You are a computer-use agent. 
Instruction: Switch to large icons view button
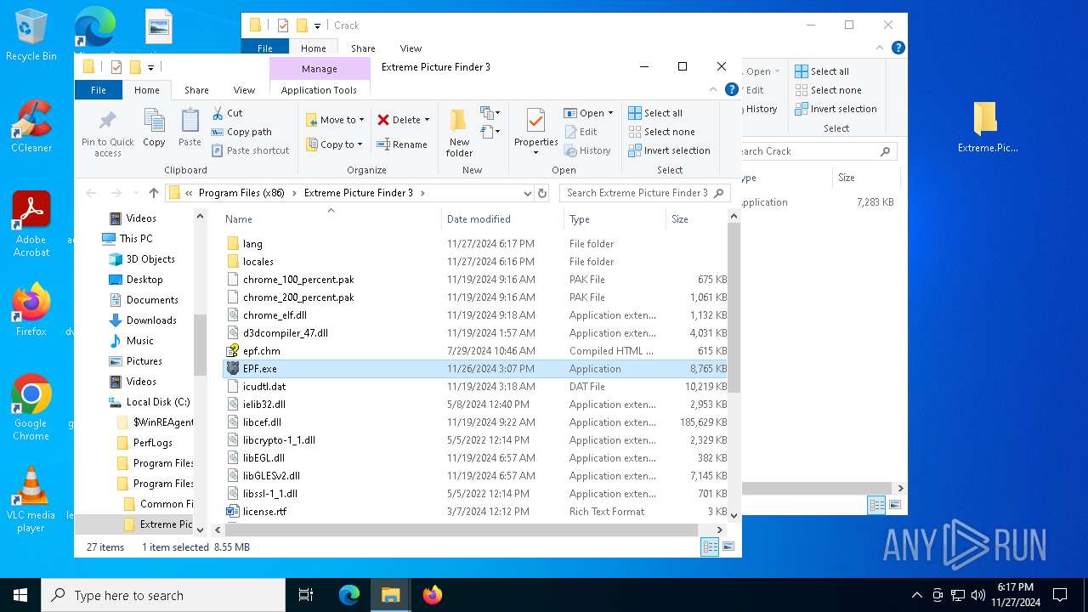click(728, 547)
